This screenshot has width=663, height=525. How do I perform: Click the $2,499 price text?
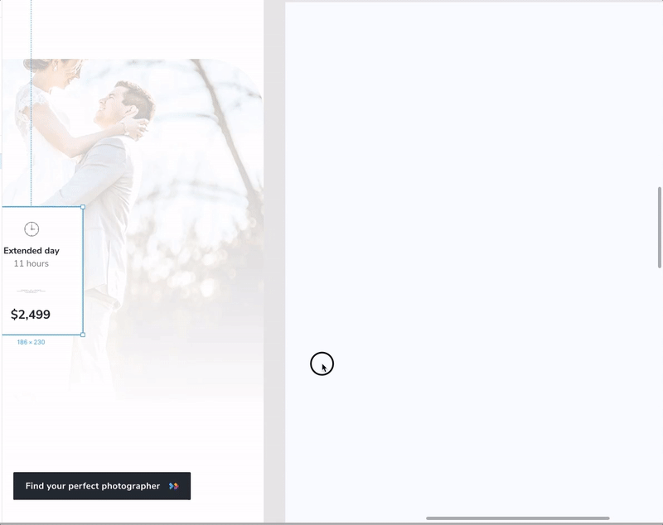[31, 314]
